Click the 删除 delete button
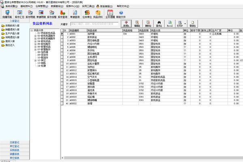Screen dimensions: 243x162 click(148, 24)
